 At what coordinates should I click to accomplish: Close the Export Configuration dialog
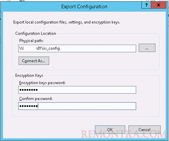coord(158,5)
